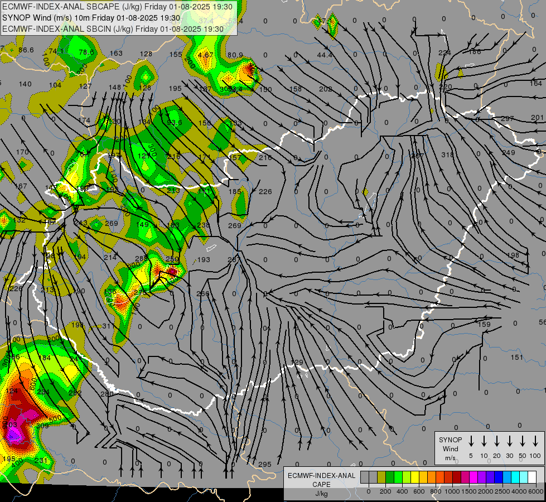Pick the dark green swatch after 200 in CAPE legend
This screenshot has width=546, height=502.
tap(390, 477)
